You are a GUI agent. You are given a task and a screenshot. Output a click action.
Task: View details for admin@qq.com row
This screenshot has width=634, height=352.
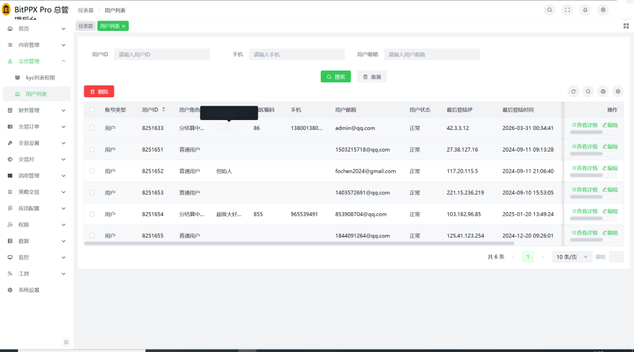[584, 126]
